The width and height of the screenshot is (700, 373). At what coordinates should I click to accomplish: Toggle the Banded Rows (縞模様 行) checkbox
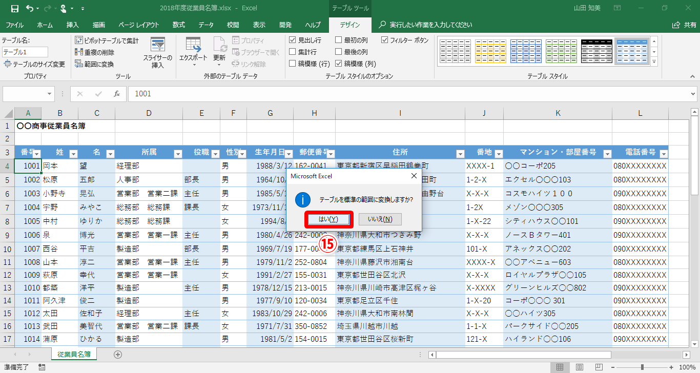(x=293, y=64)
